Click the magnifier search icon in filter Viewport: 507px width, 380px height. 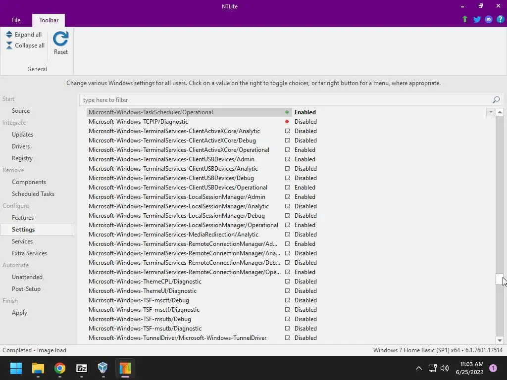pos(496,100)
